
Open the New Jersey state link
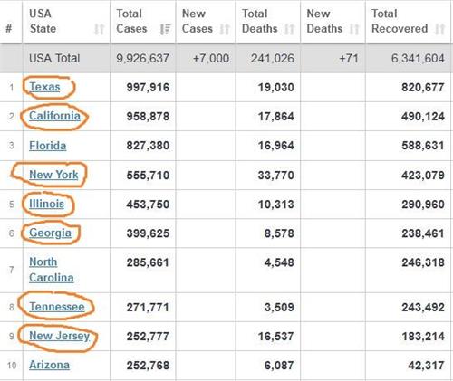click(60, 336)
